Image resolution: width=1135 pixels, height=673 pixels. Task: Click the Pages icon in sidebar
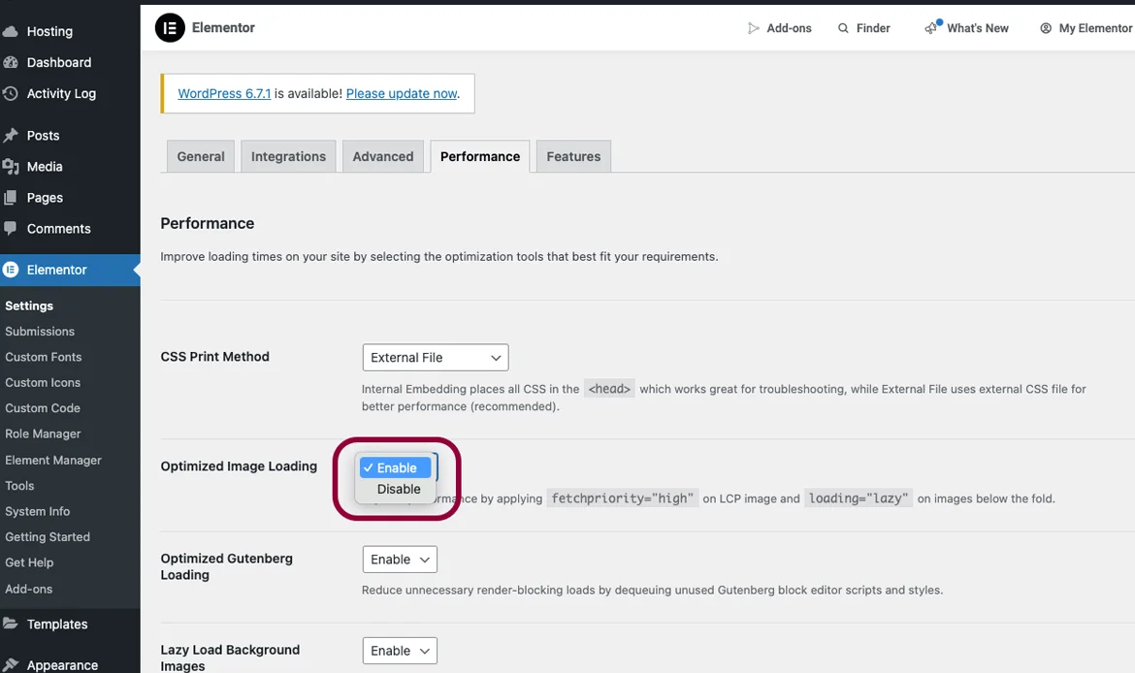(10, 198)
